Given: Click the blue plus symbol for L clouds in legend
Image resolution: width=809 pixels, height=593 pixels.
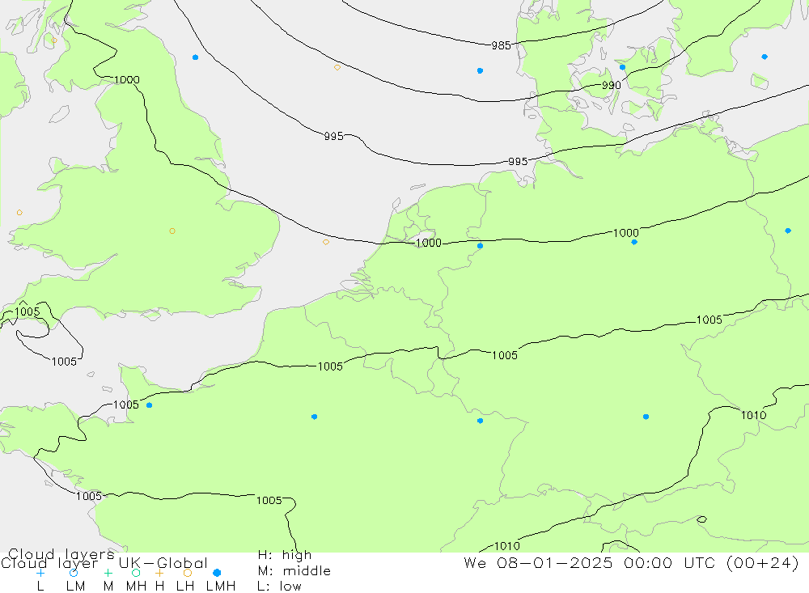Looking at the screenshot, I should pos(40,573).
